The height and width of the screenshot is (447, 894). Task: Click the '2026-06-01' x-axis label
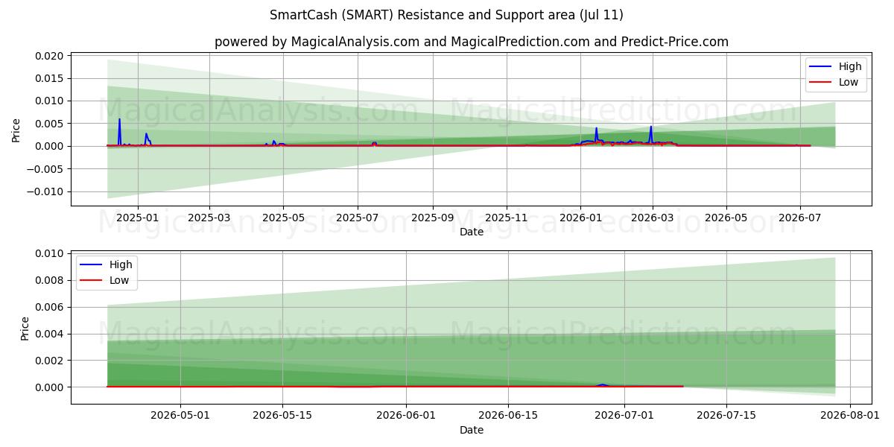[407, 416]
